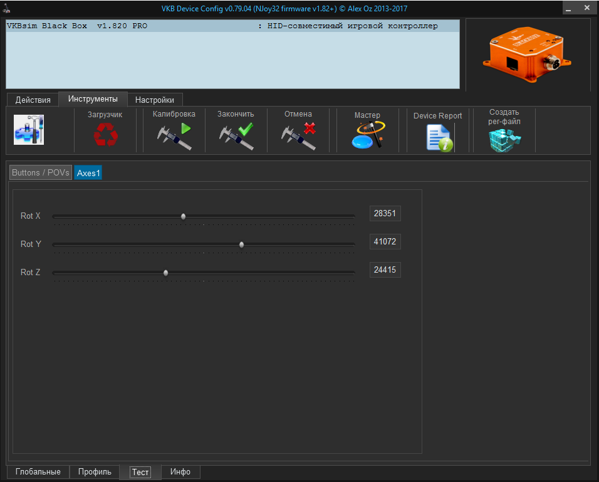Switch to the Действия tab
The image size is (599, 482).
pos(33,100)
